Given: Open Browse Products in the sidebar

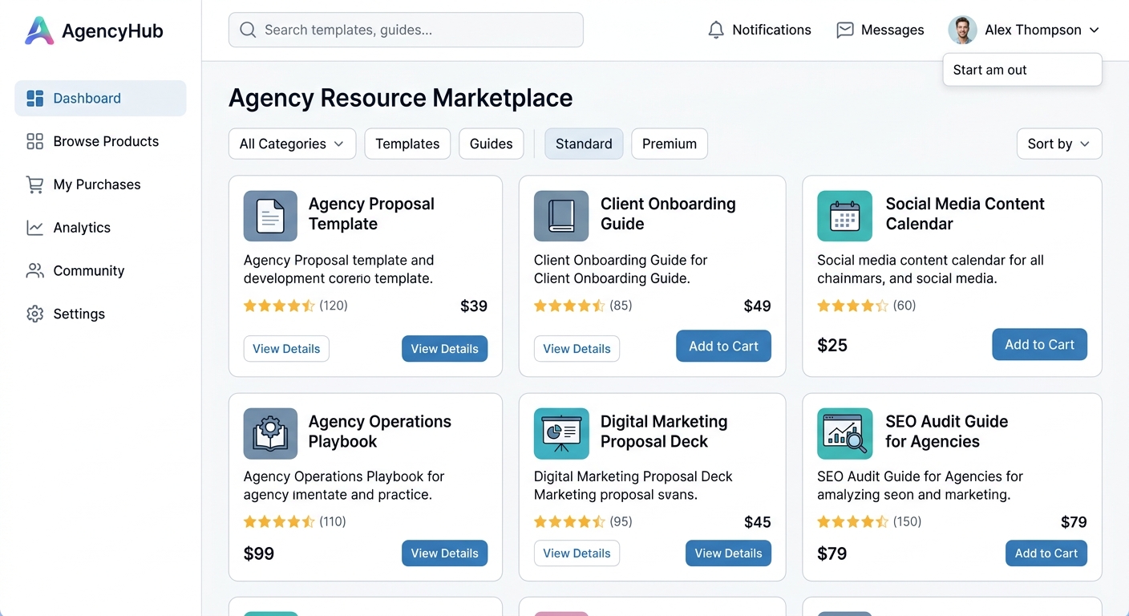Looking at the screenshot, I should coord(100,141).
